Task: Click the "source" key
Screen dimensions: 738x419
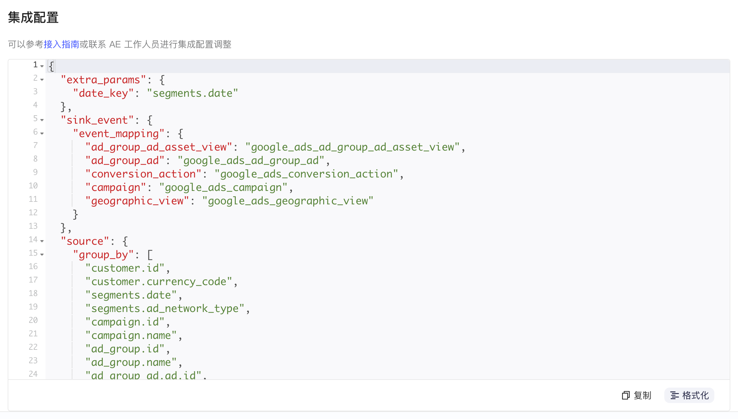Action: coord(85,241)
